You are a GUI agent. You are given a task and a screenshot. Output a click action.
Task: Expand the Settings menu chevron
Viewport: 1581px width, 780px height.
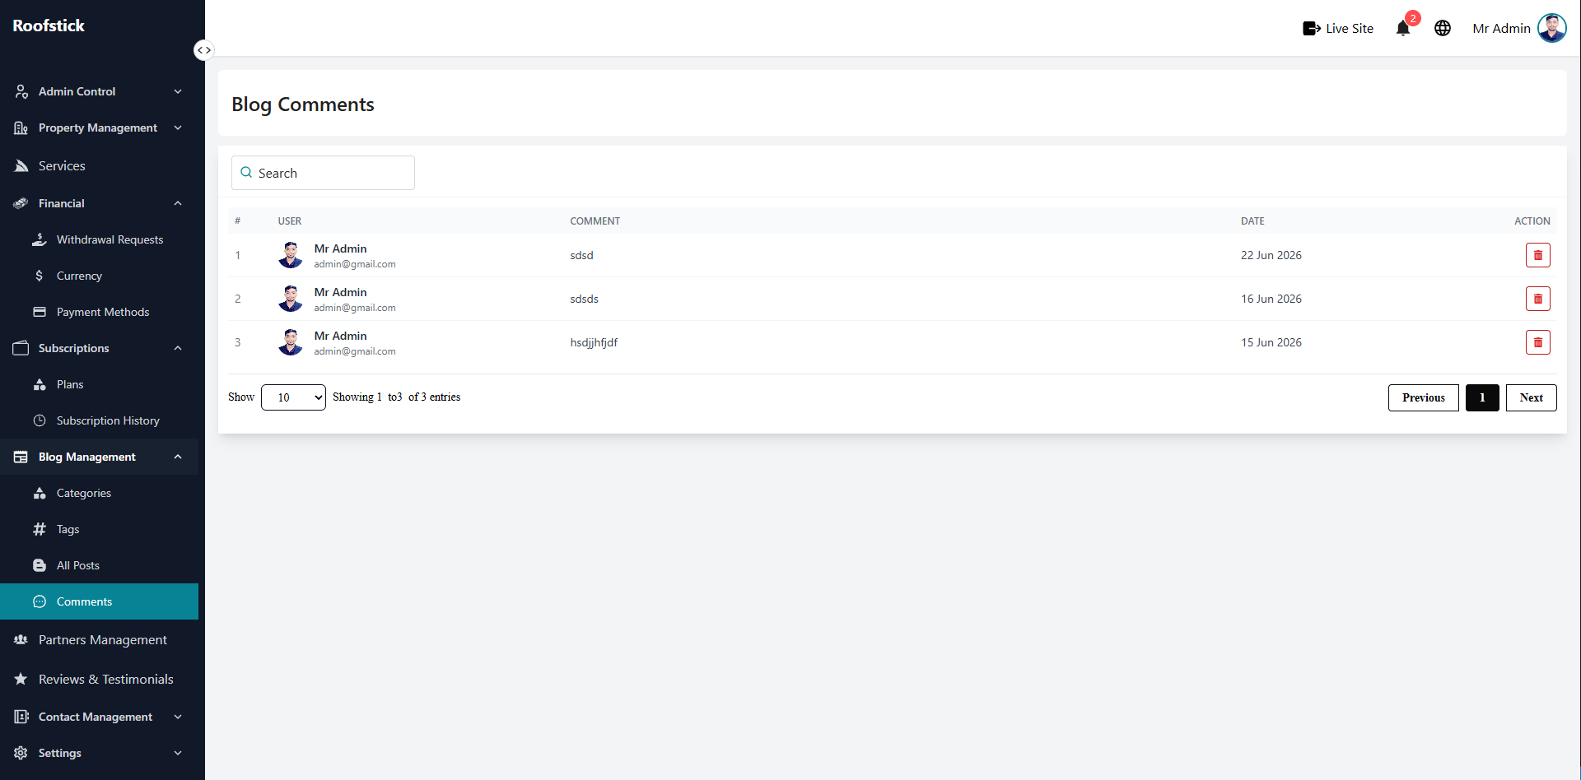coord(178,753)
